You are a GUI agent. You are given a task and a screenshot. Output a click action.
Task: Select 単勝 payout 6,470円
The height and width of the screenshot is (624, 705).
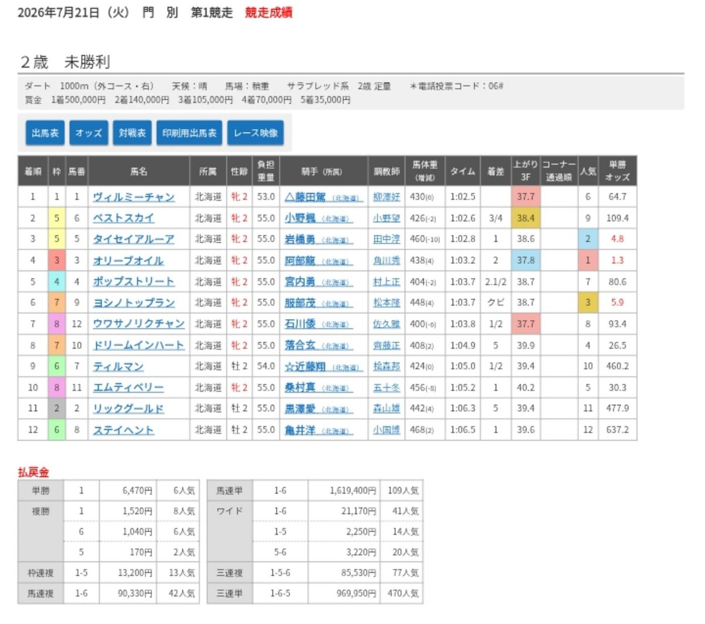point(137,491)
